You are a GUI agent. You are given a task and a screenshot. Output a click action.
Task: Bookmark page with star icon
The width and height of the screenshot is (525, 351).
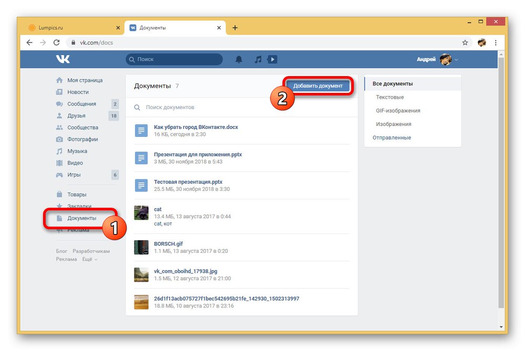(x=465, y=42)
